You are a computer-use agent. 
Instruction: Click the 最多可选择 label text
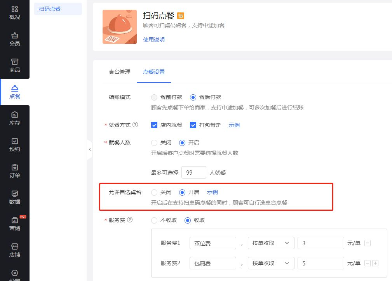point(164,173)
